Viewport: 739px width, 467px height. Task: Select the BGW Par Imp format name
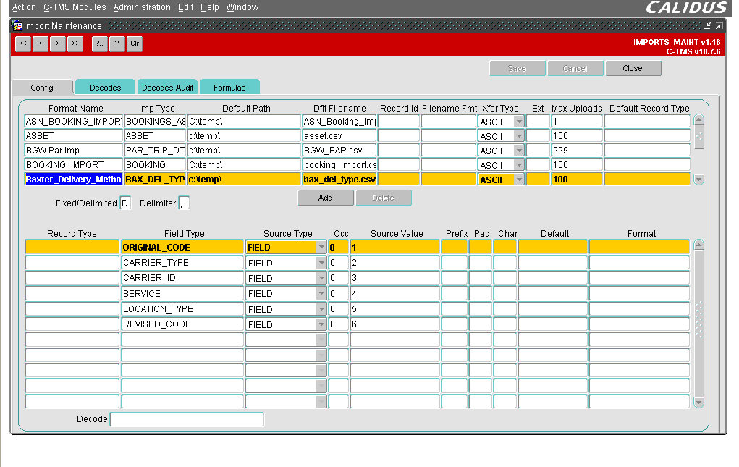(x=74, y=151)
